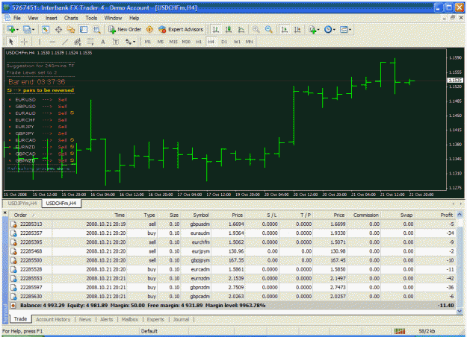Screen dimensions: 467x337
Task: Select the Vertical Line drawing tool
Action: [40, 42]
